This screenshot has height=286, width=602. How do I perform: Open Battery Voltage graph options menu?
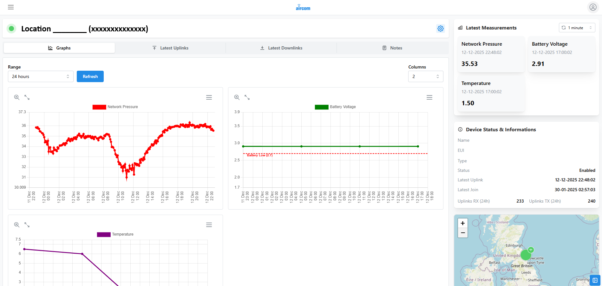pyautogui.click(x=429, y=97)
